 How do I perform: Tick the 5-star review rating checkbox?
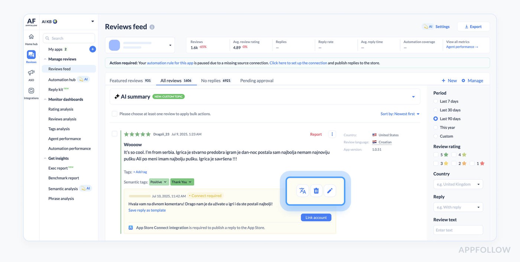pyautogui.click(x=436, y=155)
